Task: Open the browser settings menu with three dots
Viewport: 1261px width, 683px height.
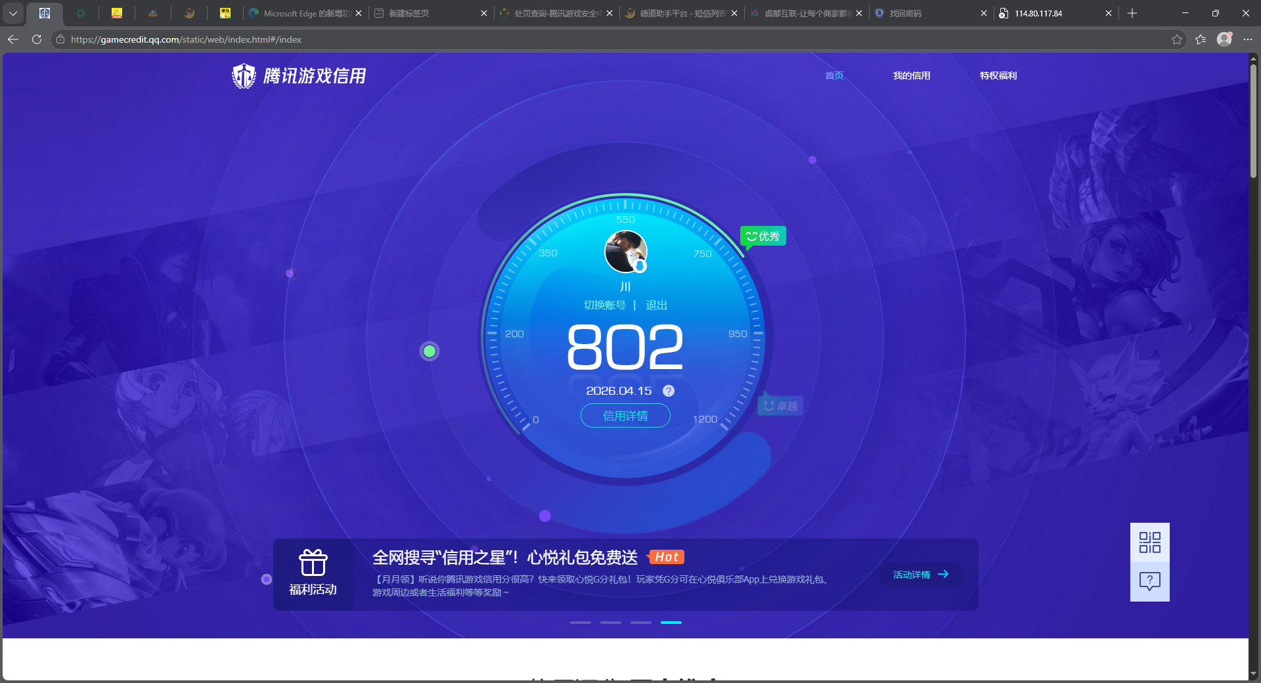Action: [x=1249, y=39]
